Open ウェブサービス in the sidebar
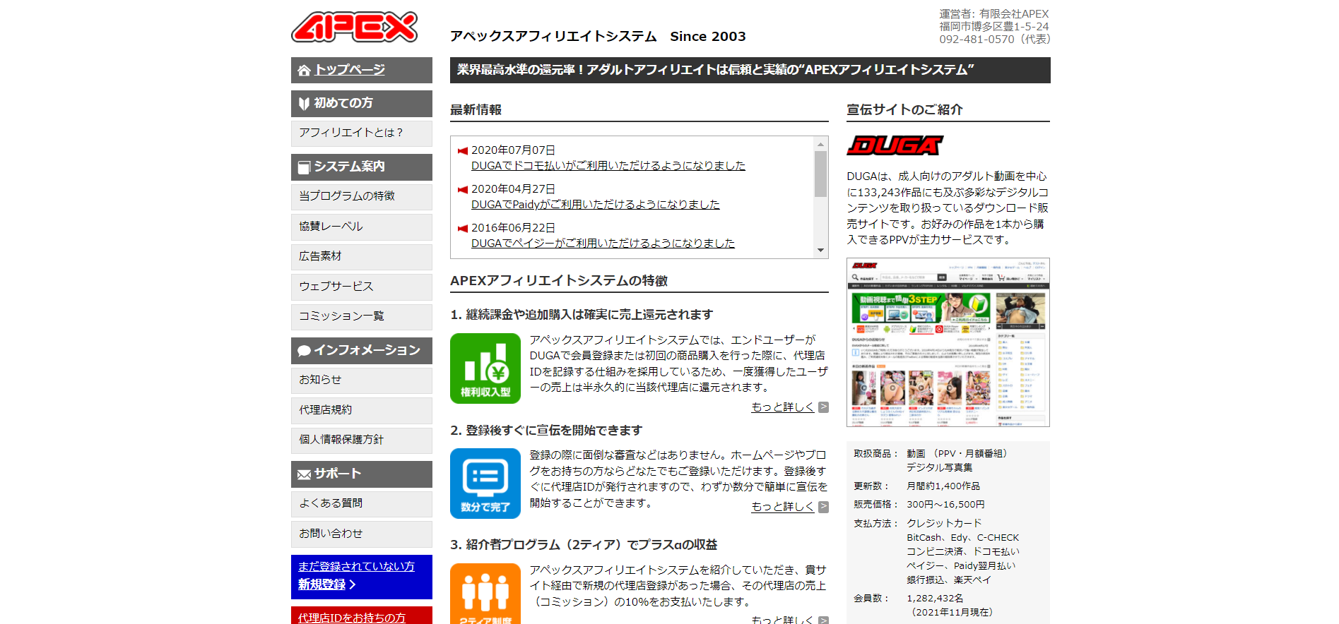The width and height of the screenshot is (1339, 624). point(362,287)
